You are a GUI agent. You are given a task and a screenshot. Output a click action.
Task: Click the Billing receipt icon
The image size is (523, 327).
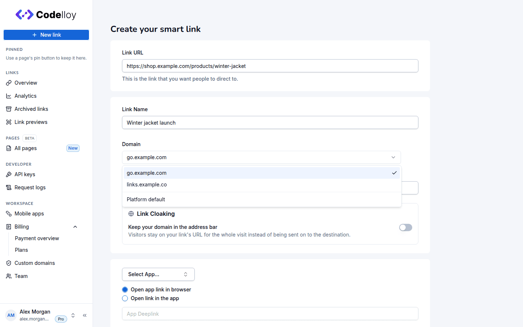pos(9,227)
